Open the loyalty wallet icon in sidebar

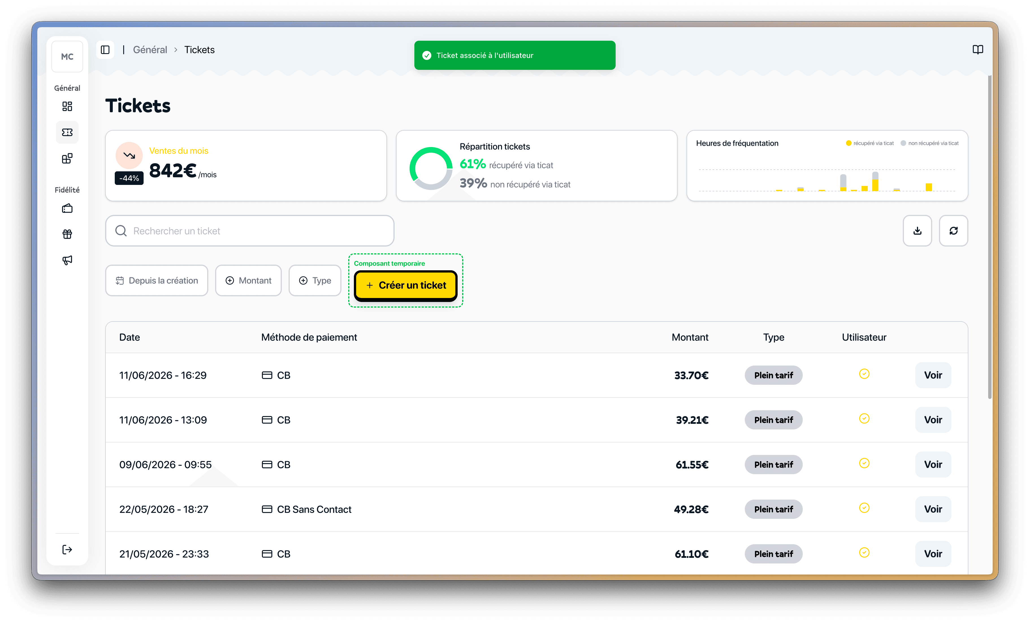click(67, 208)
